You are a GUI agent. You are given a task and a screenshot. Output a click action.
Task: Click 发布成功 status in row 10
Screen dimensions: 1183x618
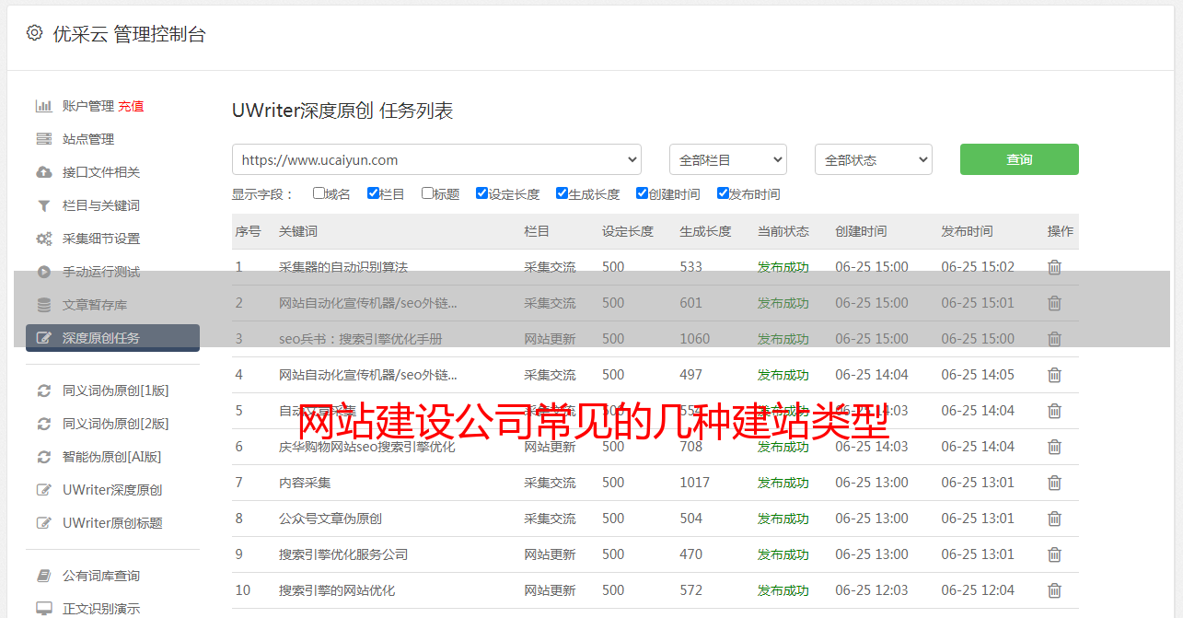(783, 590)
